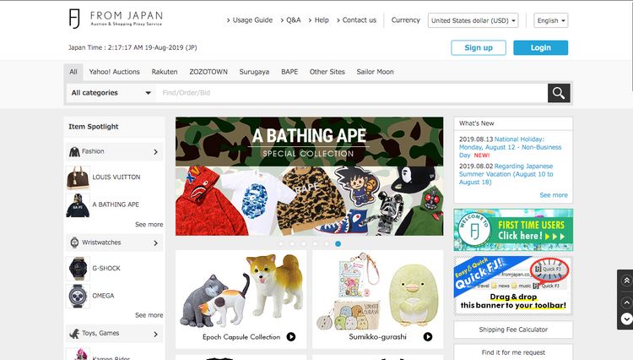Select the fifth carousel dot
The height and width of the screenshot is (360, 633).
click(326, 243)
